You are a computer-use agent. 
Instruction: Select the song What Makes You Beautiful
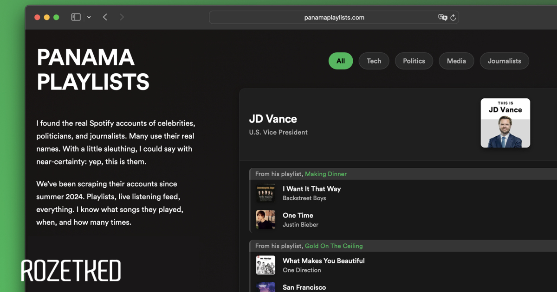pyautogui.click(x=324, y=260)
